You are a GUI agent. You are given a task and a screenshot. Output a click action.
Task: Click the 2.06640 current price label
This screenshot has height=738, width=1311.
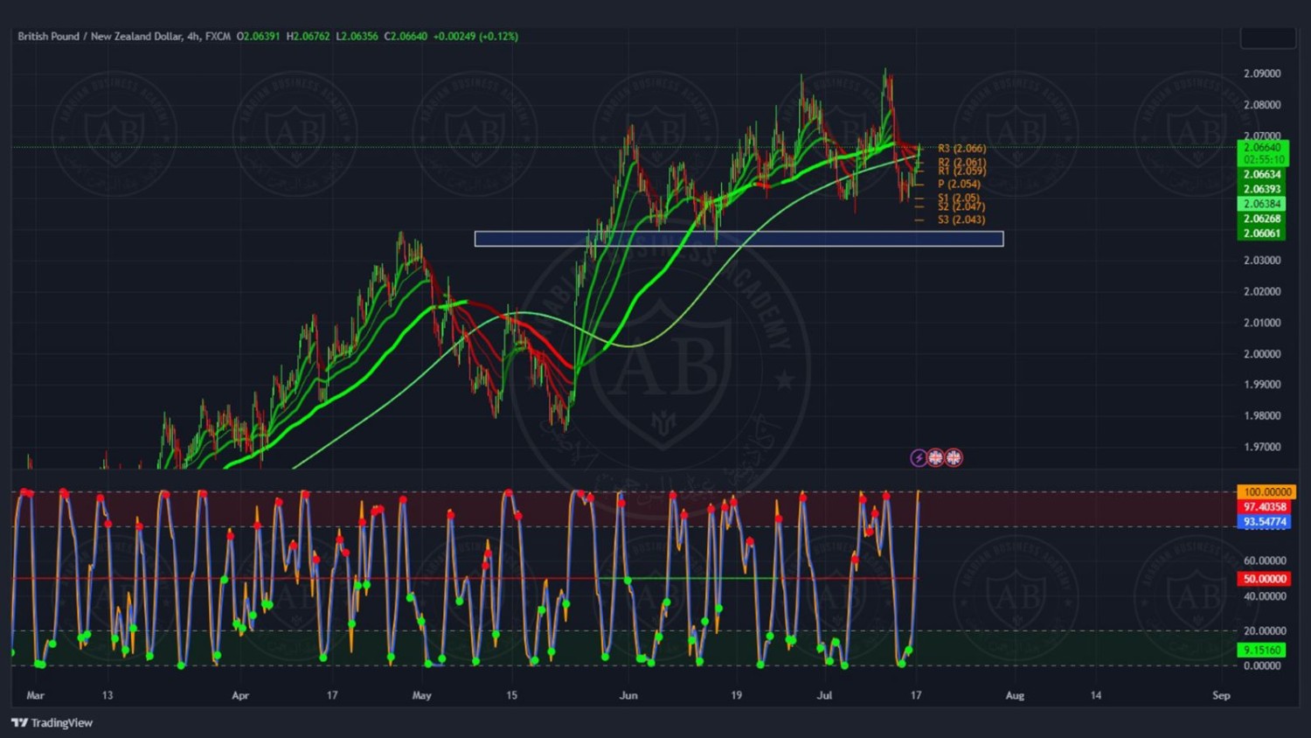click(x=1263, y=148)
